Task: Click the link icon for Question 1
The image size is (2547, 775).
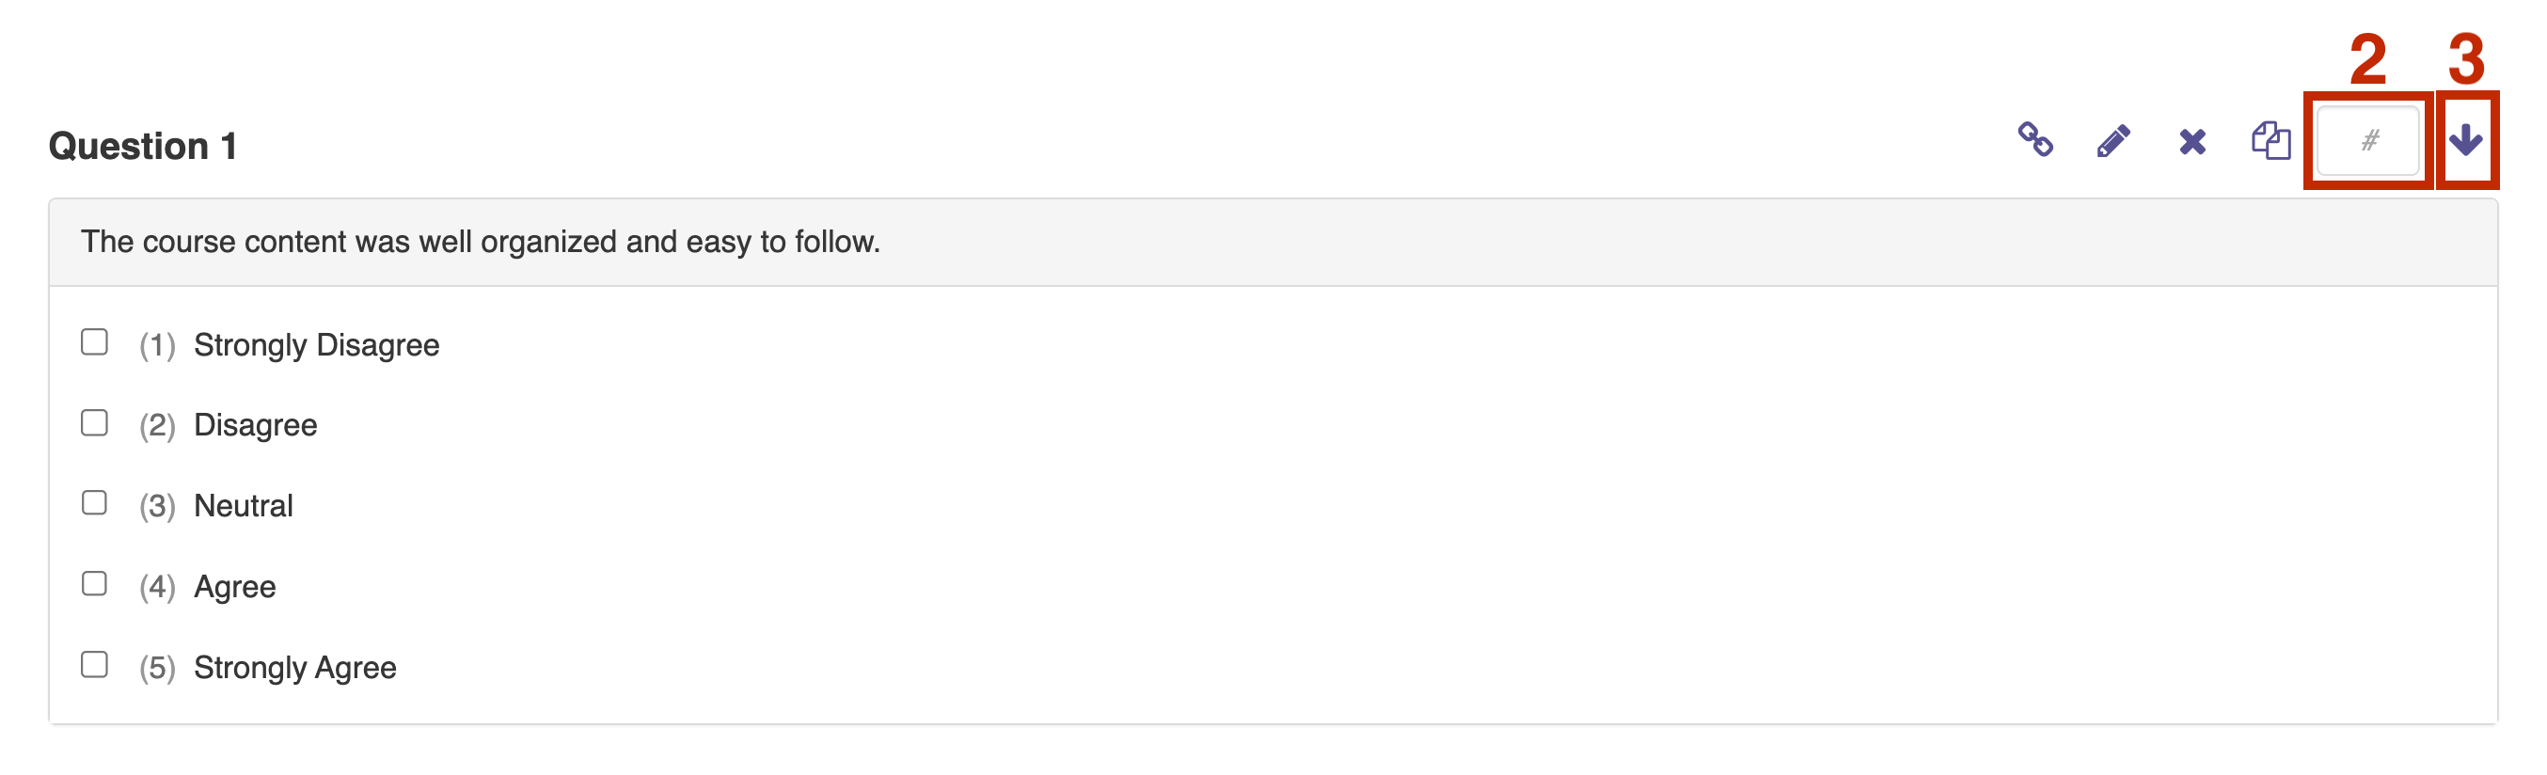Action: 2034,139
